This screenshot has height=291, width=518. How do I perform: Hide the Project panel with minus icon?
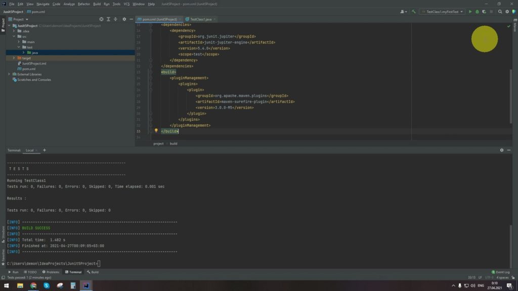coord(131,19)
